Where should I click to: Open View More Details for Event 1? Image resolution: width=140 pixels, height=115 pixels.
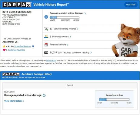[x=14, y=101]
